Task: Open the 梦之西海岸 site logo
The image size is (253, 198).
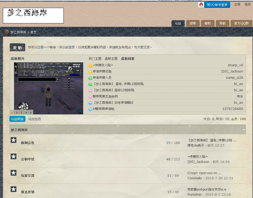Action: click(x=33, y=16)
